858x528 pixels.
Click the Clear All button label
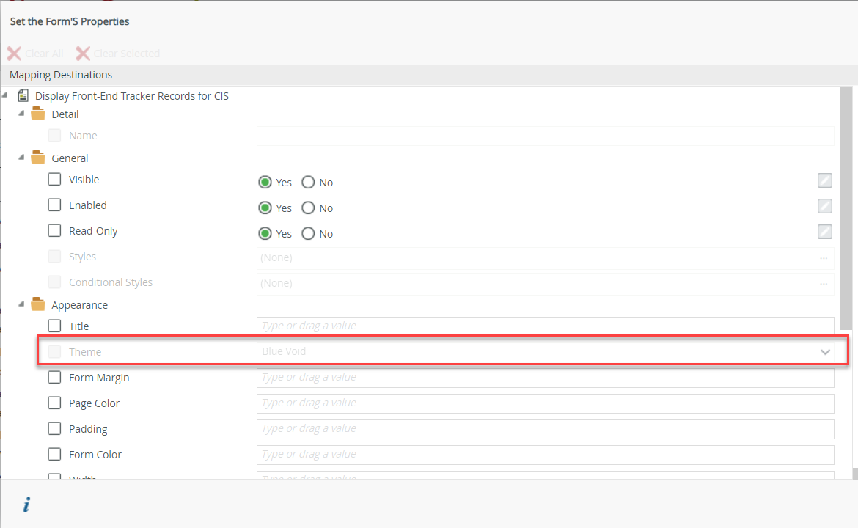point(44,54)
